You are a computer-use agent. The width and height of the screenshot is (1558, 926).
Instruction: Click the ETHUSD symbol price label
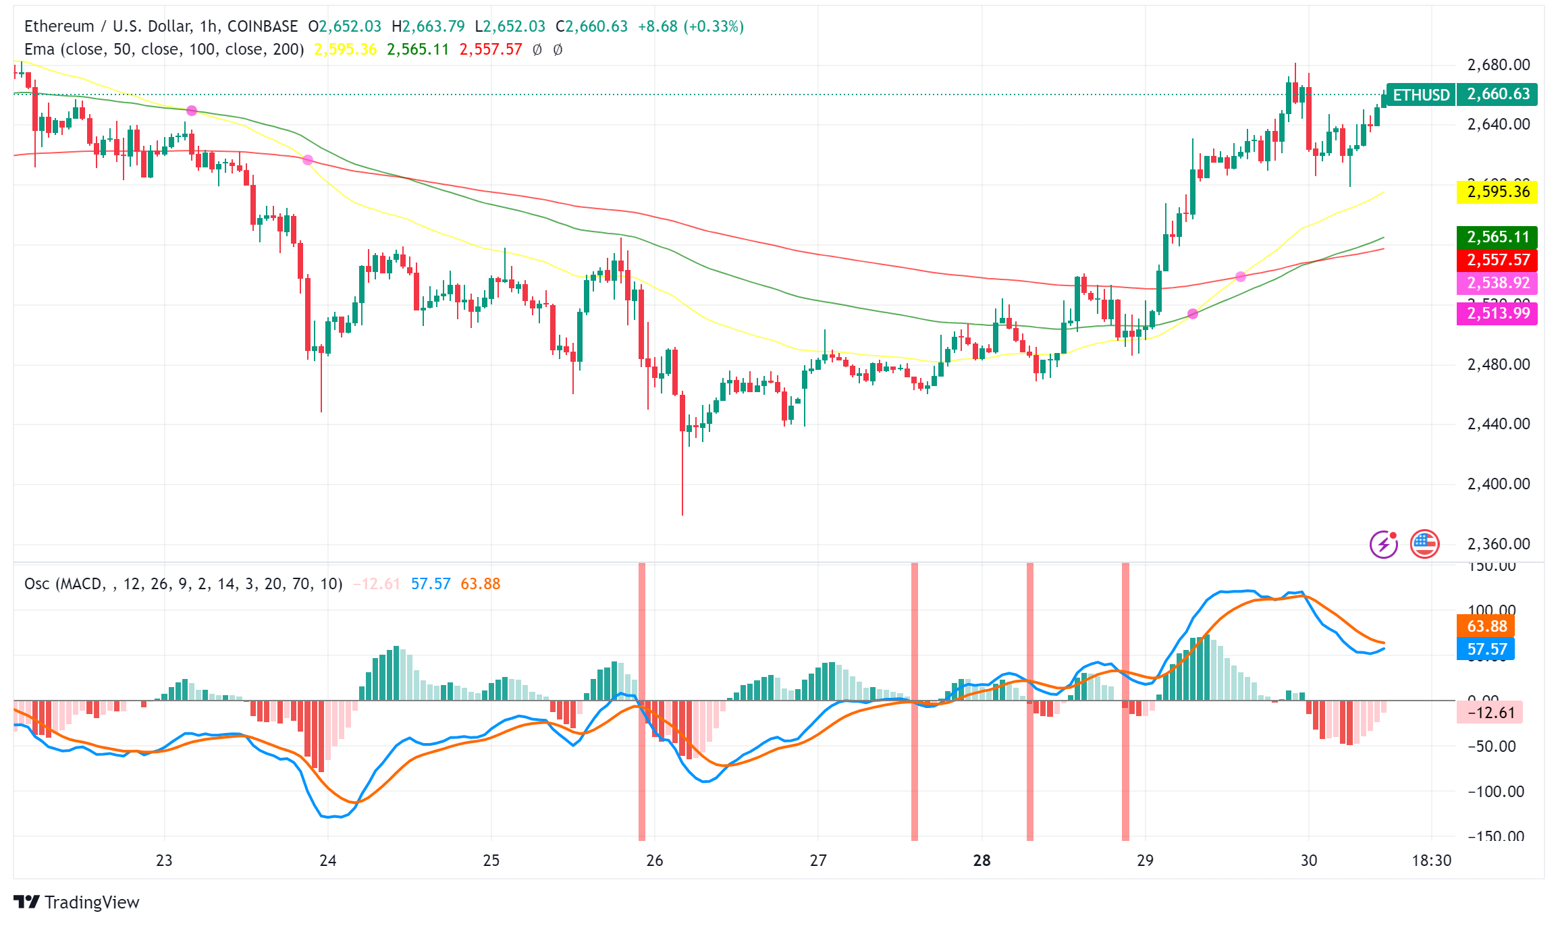[1421, 94]
